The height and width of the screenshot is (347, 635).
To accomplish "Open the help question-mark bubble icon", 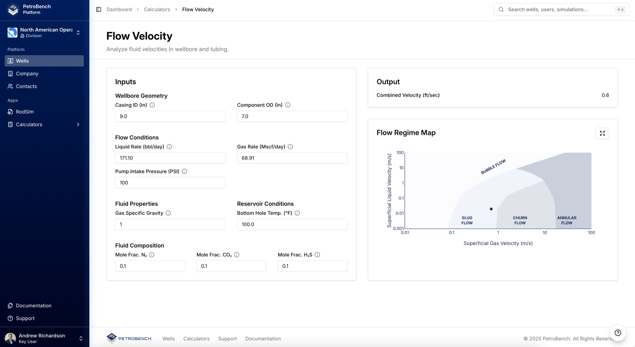I will coord(618,333).
